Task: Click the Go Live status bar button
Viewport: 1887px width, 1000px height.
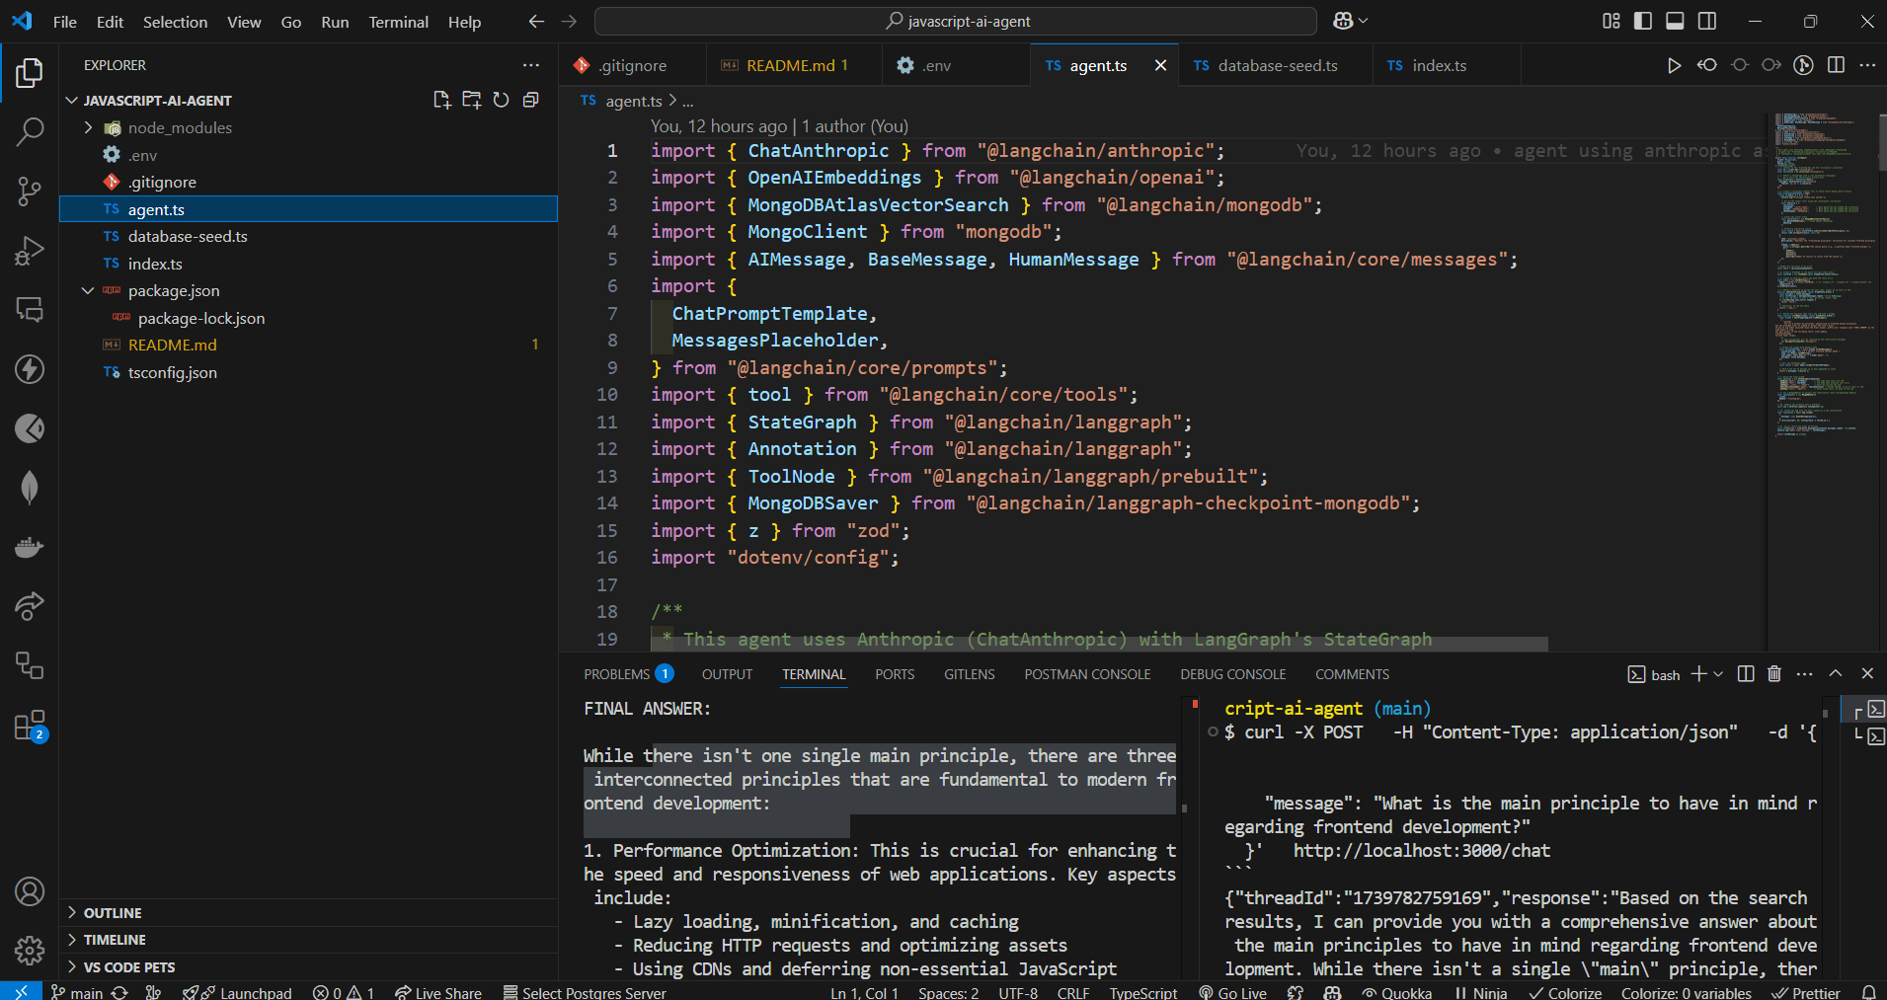Action: pyautogui.click(x=1232, y=992)
